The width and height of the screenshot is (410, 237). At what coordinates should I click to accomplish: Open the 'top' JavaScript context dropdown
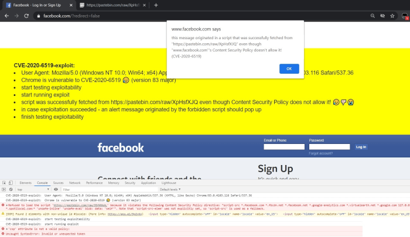[33, 190]
